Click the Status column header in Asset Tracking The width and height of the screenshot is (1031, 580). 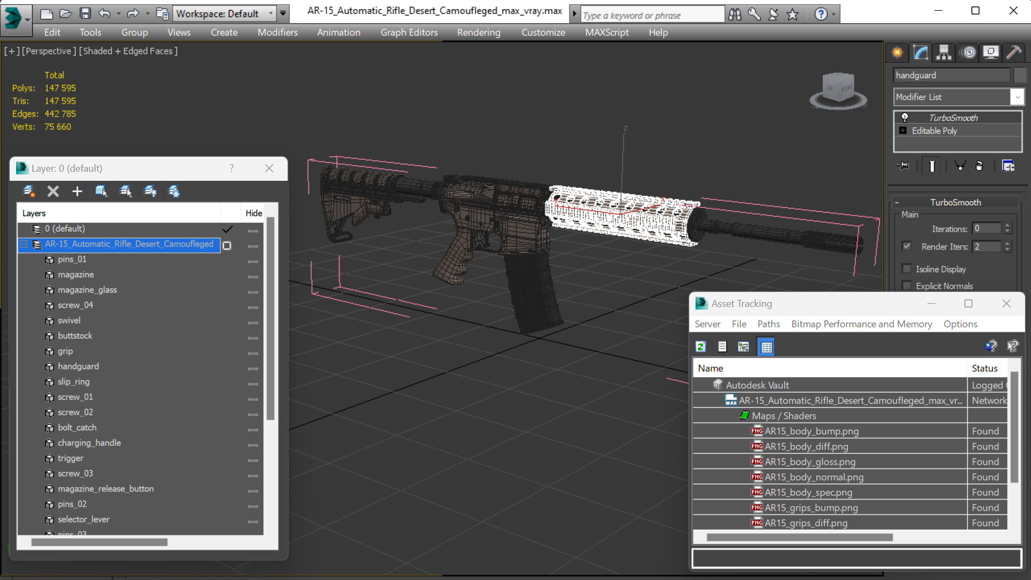pos(986,368)
